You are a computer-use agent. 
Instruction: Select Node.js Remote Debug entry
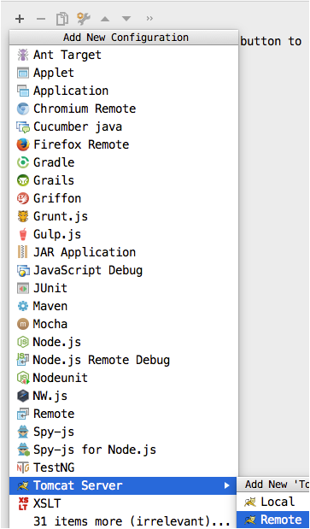point(124,360)
